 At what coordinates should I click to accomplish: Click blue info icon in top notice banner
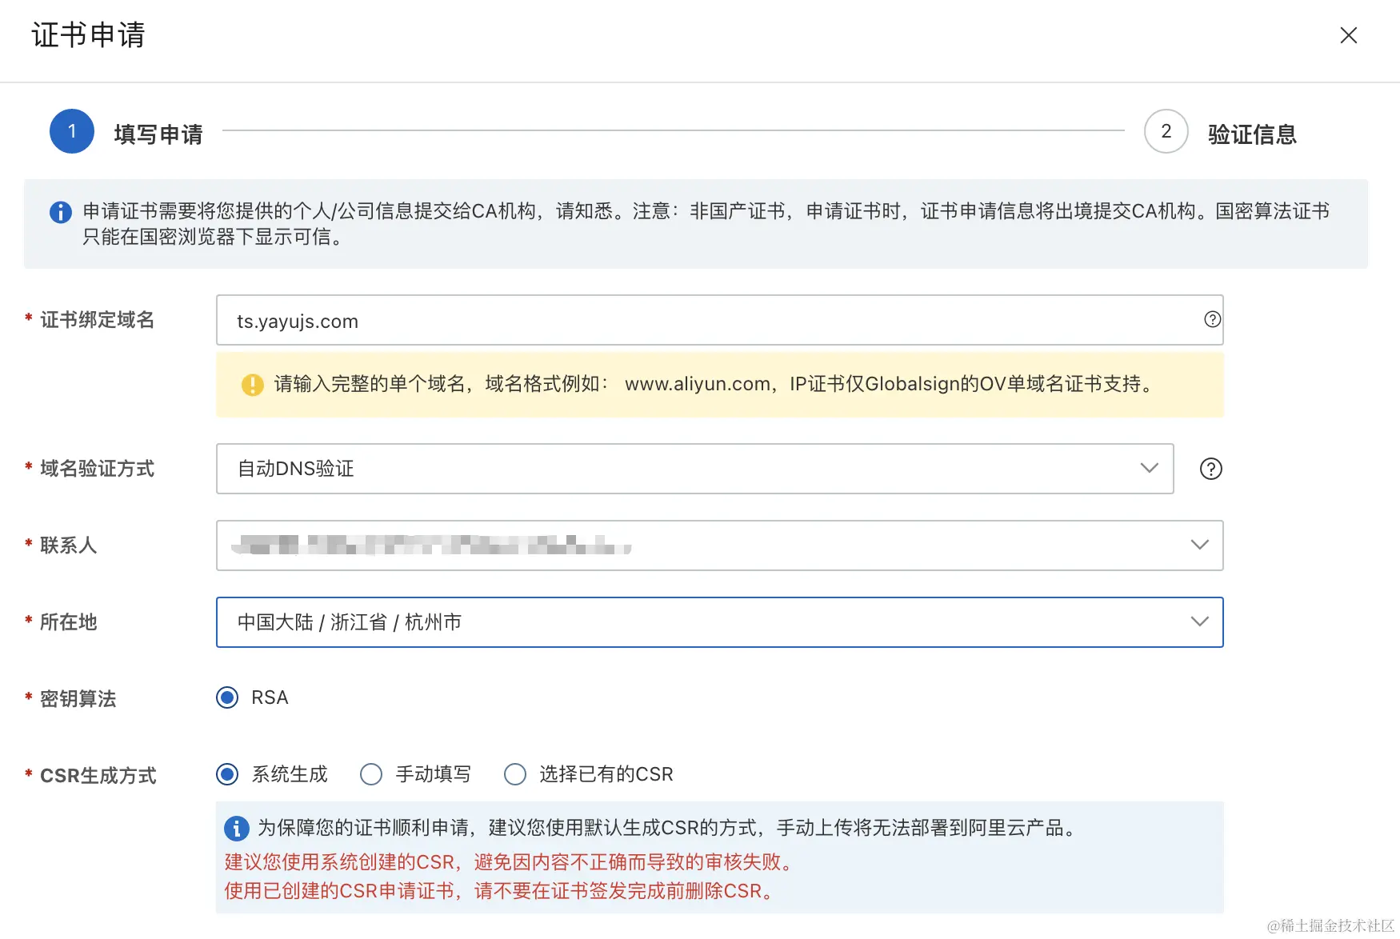[x=61, y=212]
